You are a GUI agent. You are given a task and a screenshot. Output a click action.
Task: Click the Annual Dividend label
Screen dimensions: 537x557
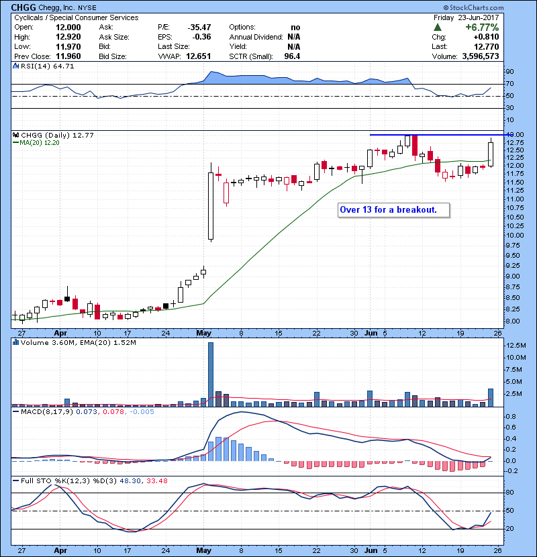click(x=256, y=37)
